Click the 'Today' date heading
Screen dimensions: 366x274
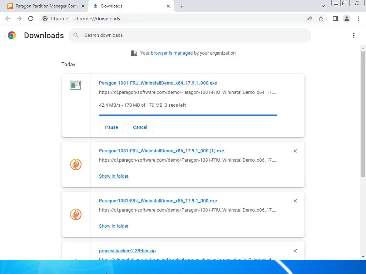pyautogui.click(x=68, y=64)
